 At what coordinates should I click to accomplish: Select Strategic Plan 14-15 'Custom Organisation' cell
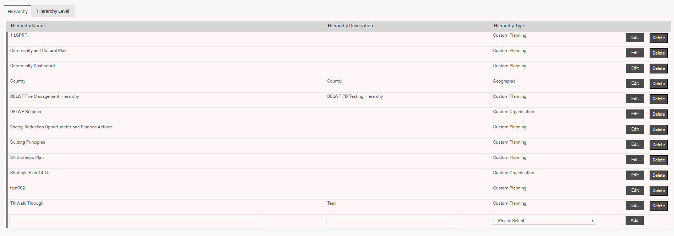click(x=514, y=173)
